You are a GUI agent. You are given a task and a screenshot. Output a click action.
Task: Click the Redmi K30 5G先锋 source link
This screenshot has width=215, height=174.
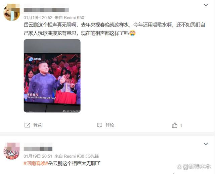81,156
